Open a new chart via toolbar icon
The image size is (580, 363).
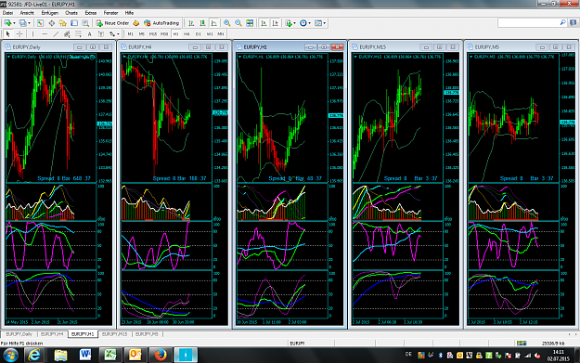click(7, 23)
